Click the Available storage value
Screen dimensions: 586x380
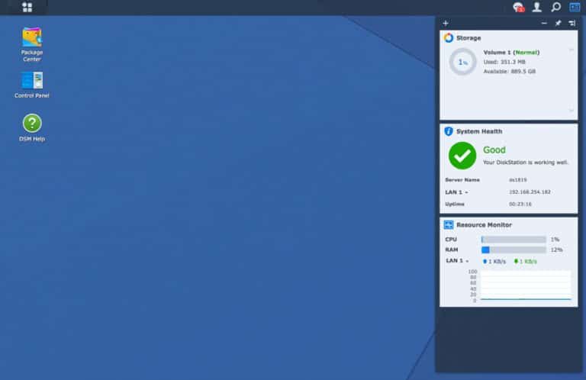coord(523,72)
